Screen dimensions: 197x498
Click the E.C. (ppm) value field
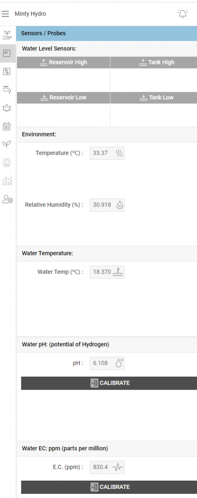(107, 467)
